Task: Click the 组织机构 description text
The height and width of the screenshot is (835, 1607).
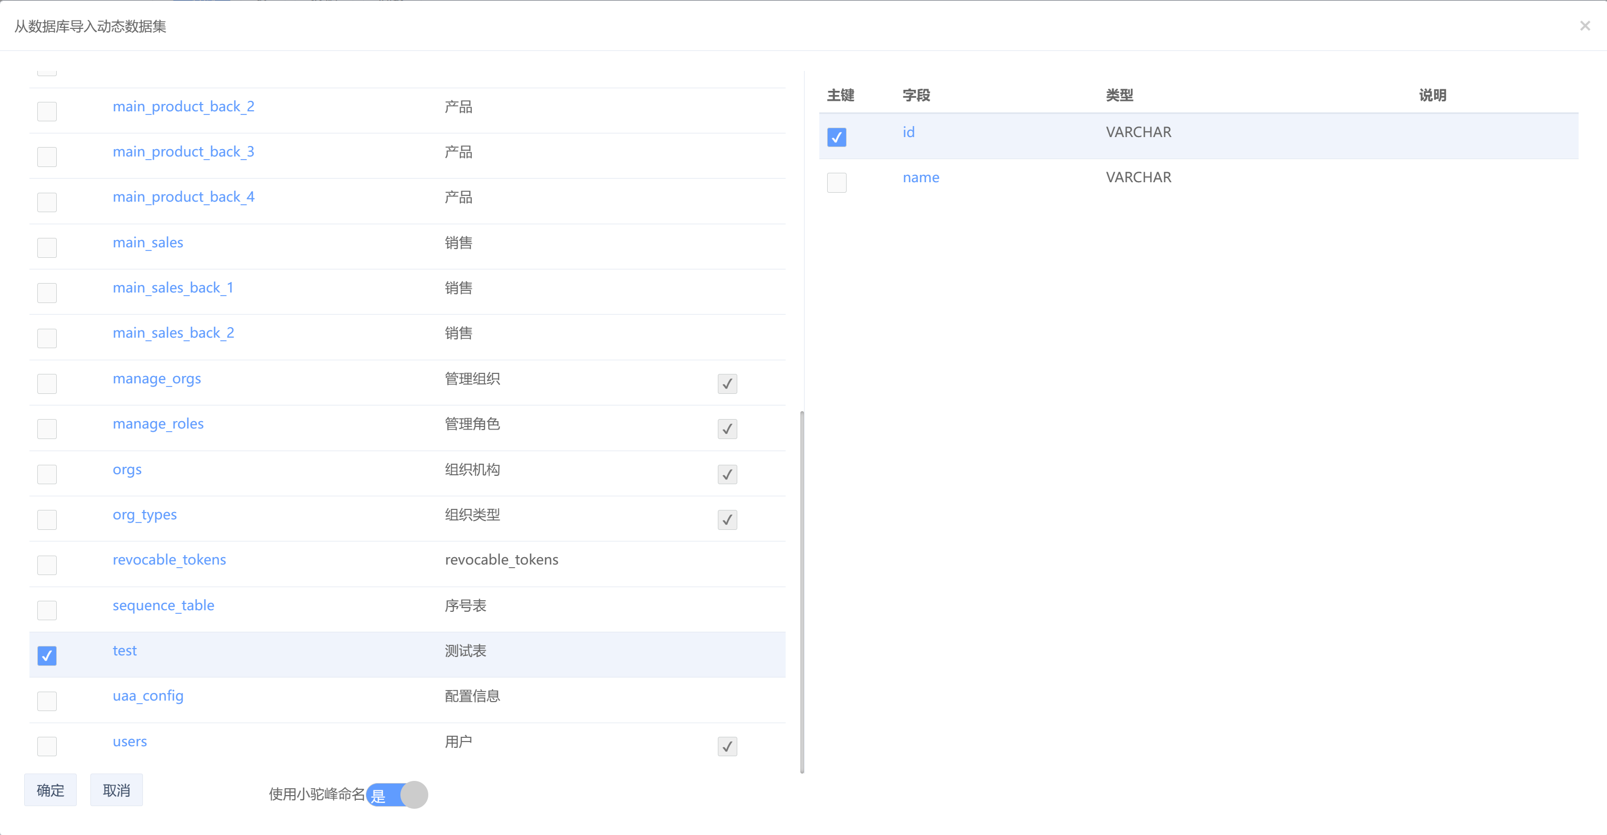Action: [472, 469]
